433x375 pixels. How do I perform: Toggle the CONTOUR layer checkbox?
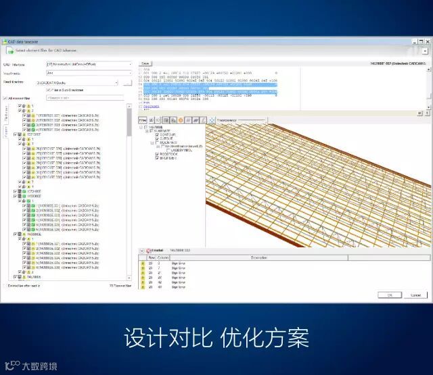pyautogui.click(x=158, y=135)
